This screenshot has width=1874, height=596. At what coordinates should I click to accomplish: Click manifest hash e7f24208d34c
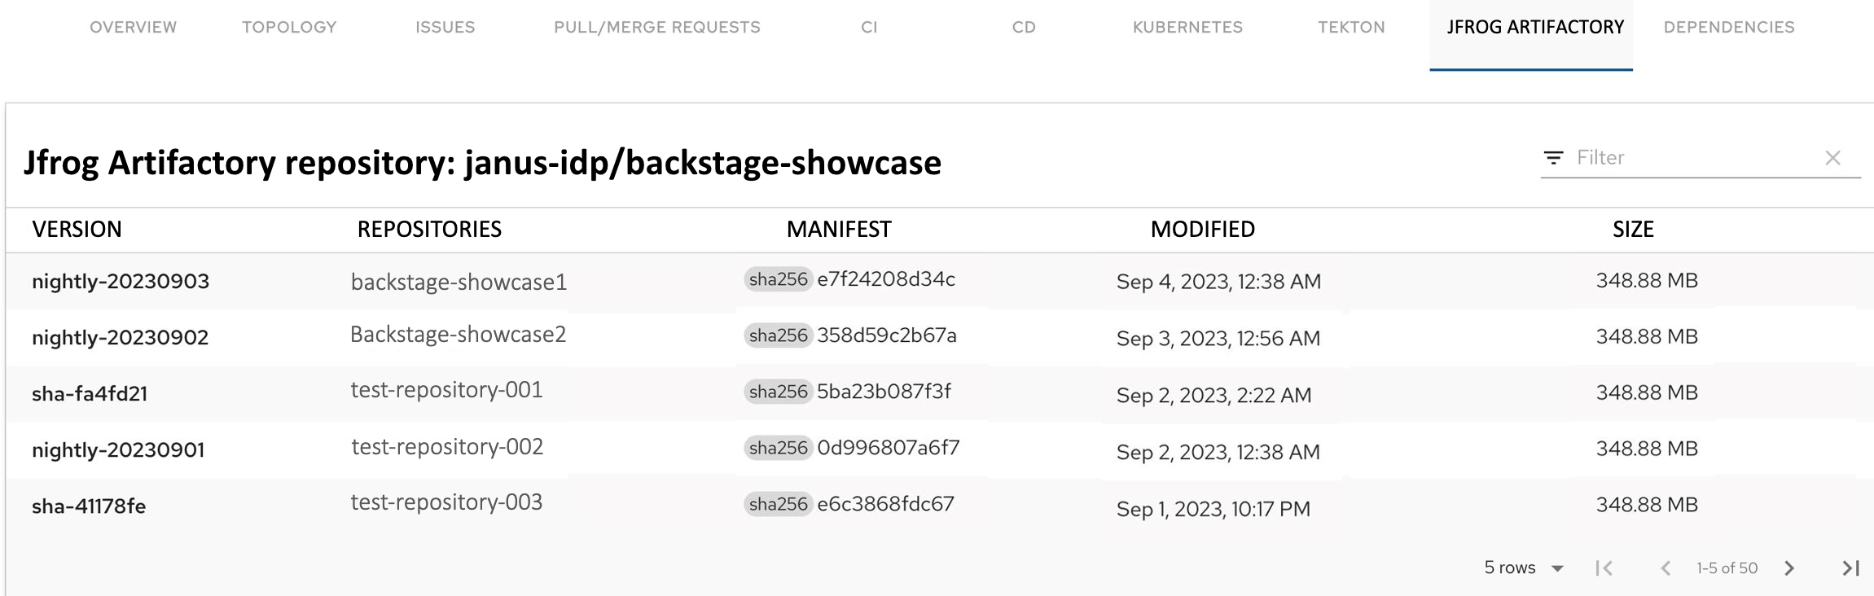(886, 279)
